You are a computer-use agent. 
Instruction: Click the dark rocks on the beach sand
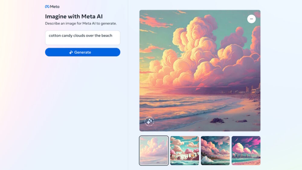217,120
